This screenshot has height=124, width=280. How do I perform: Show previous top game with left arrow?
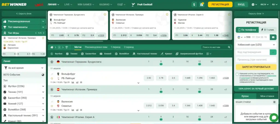pyautogui.click(x=36, y=33)
